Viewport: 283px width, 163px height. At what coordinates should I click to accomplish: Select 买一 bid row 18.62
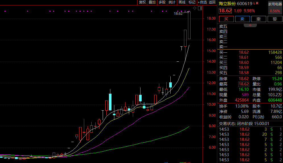(250, 52)
